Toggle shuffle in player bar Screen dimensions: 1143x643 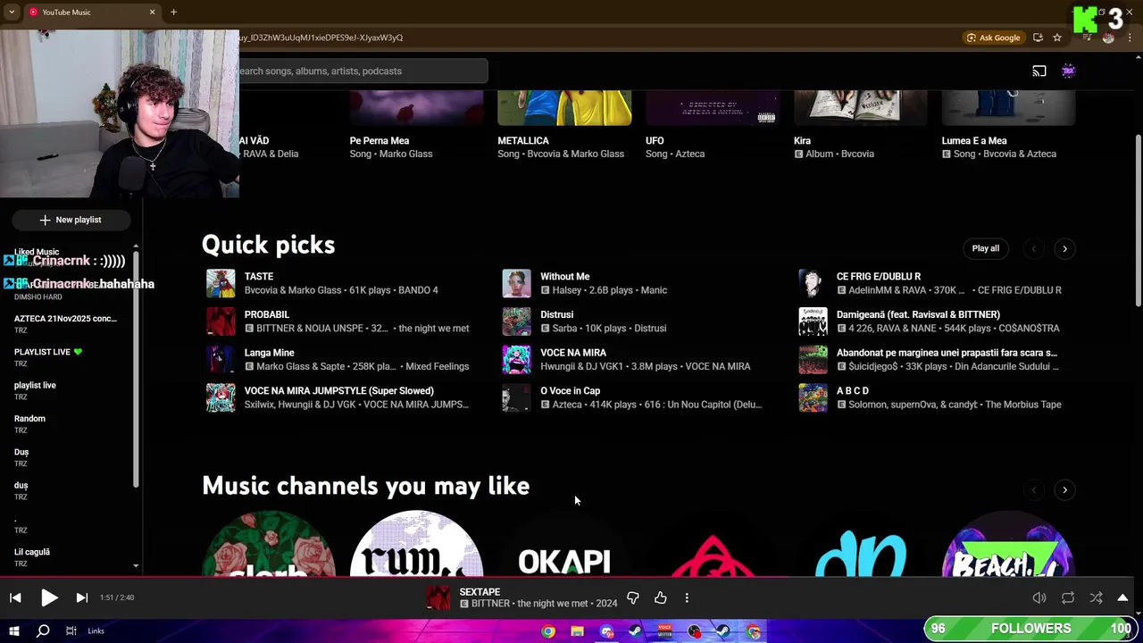[x=1097, y=597]
